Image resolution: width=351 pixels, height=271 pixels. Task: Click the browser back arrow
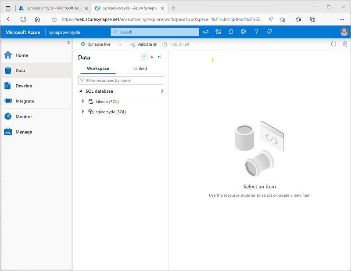[x=9, y=19]
